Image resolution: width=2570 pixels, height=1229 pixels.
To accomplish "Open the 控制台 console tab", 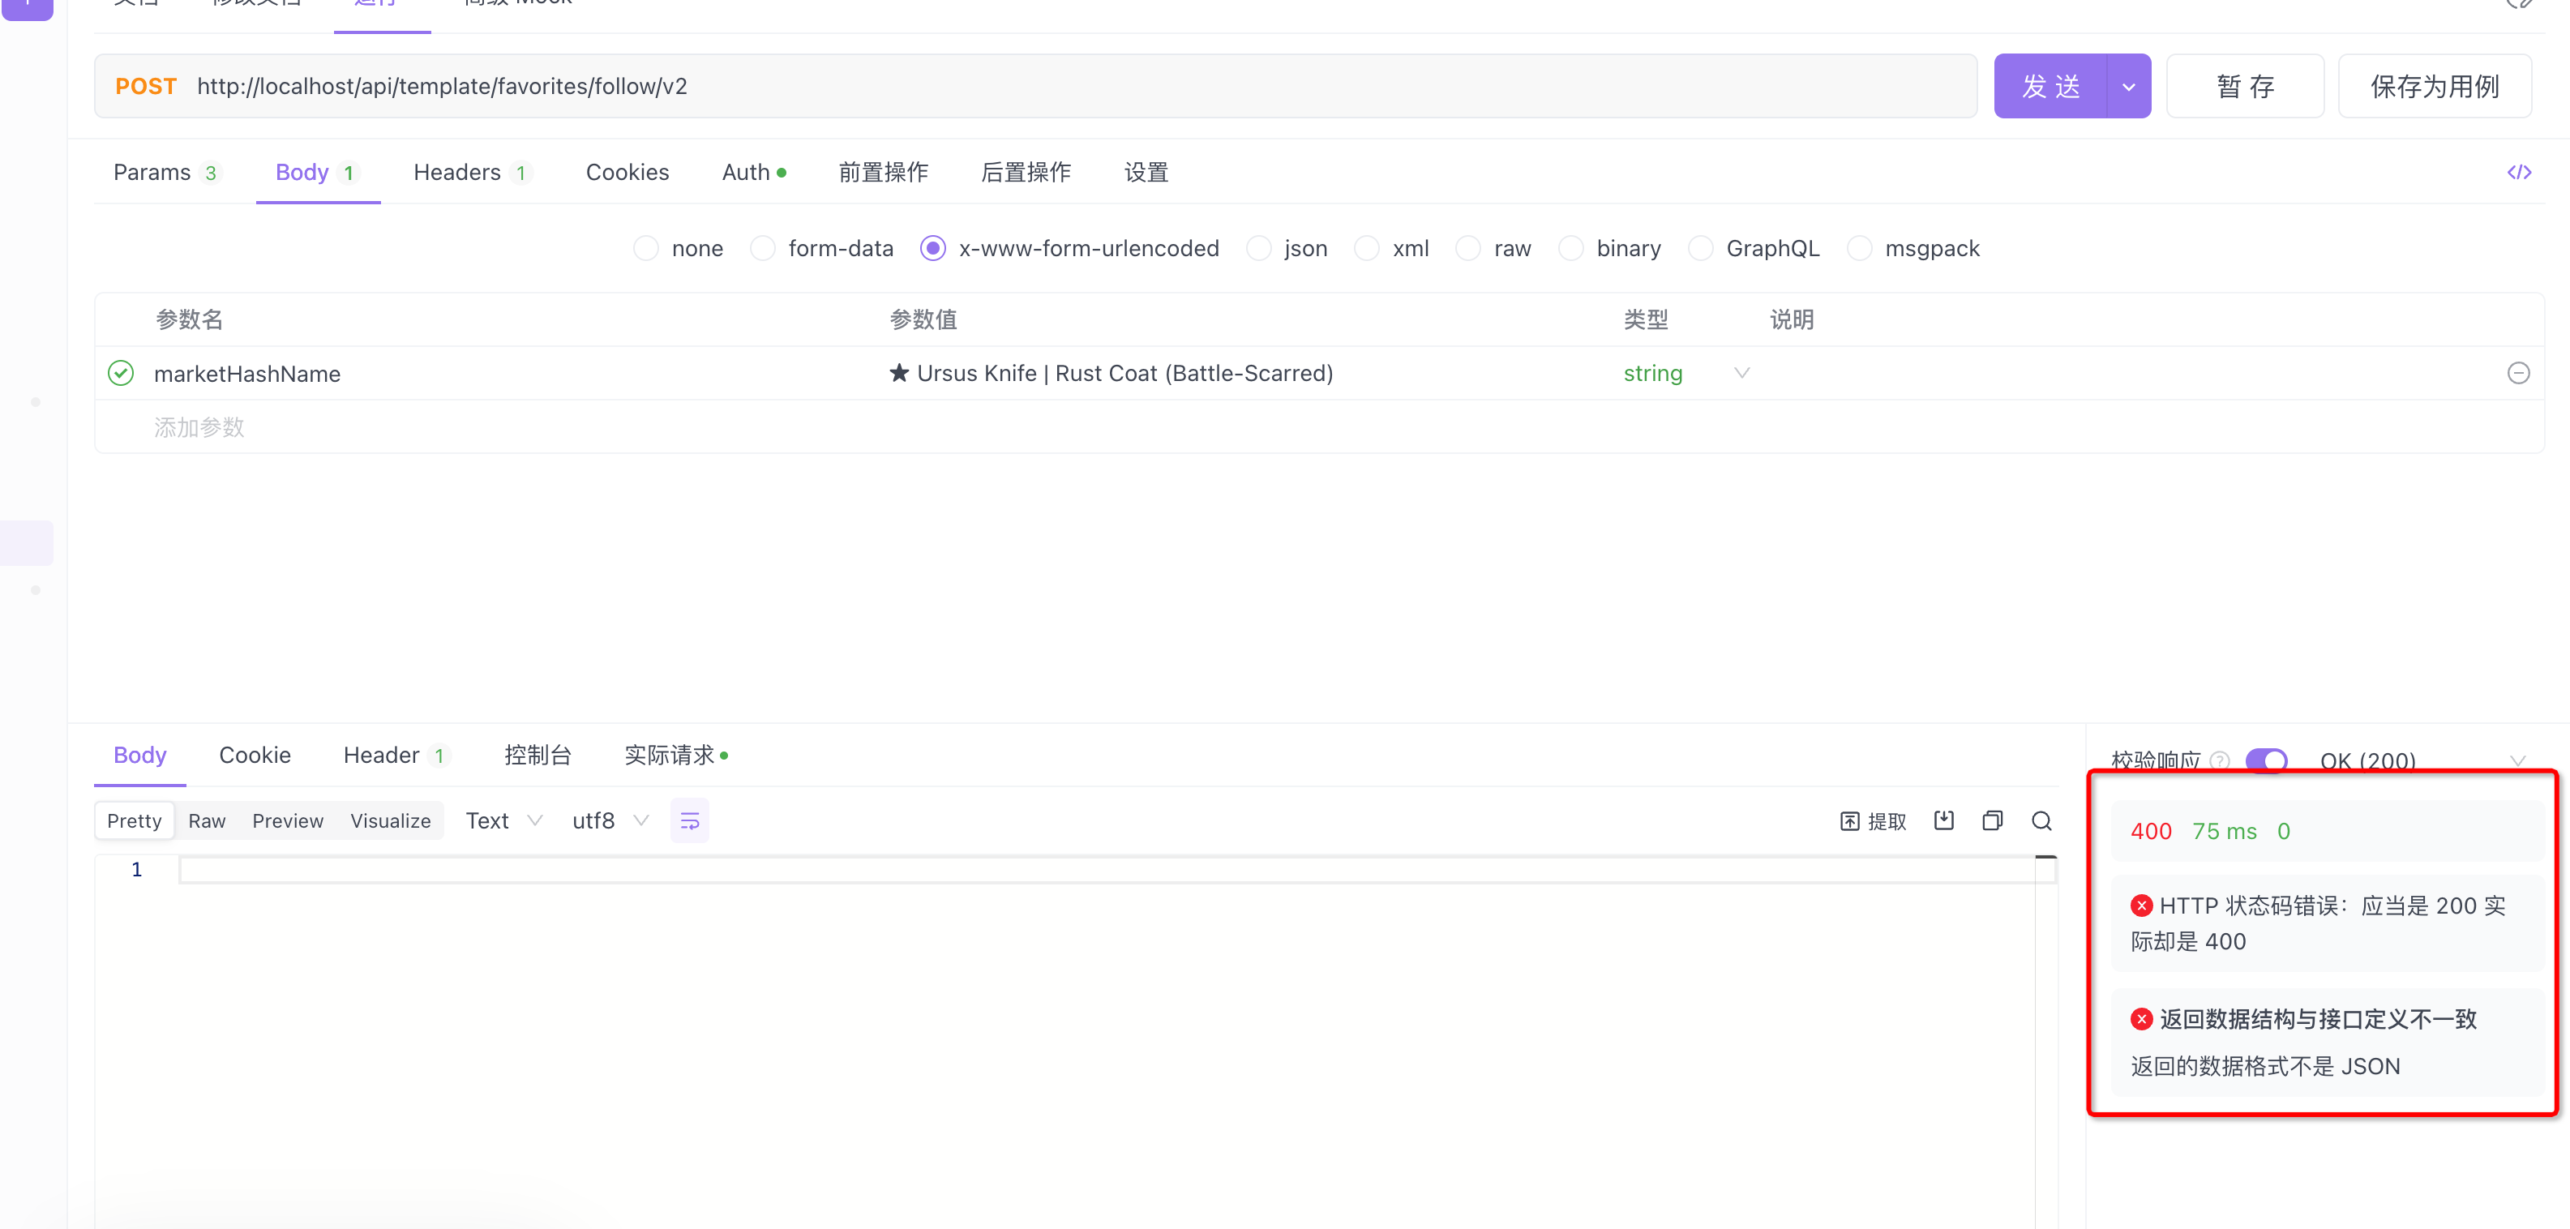I will [x=538, y=756].
